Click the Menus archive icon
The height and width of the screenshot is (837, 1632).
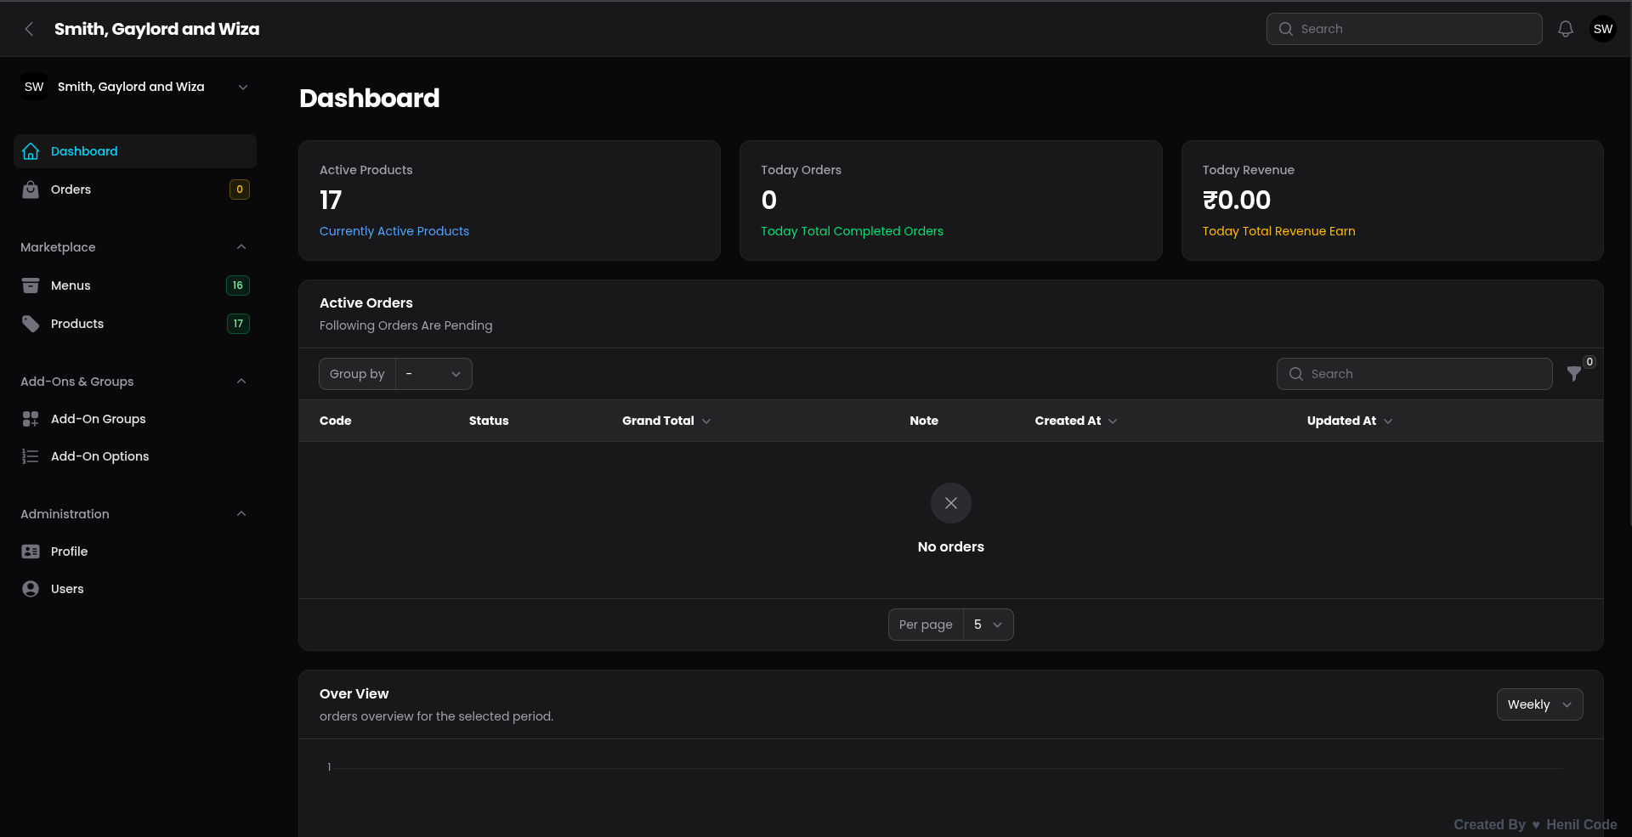click(31, 286)
